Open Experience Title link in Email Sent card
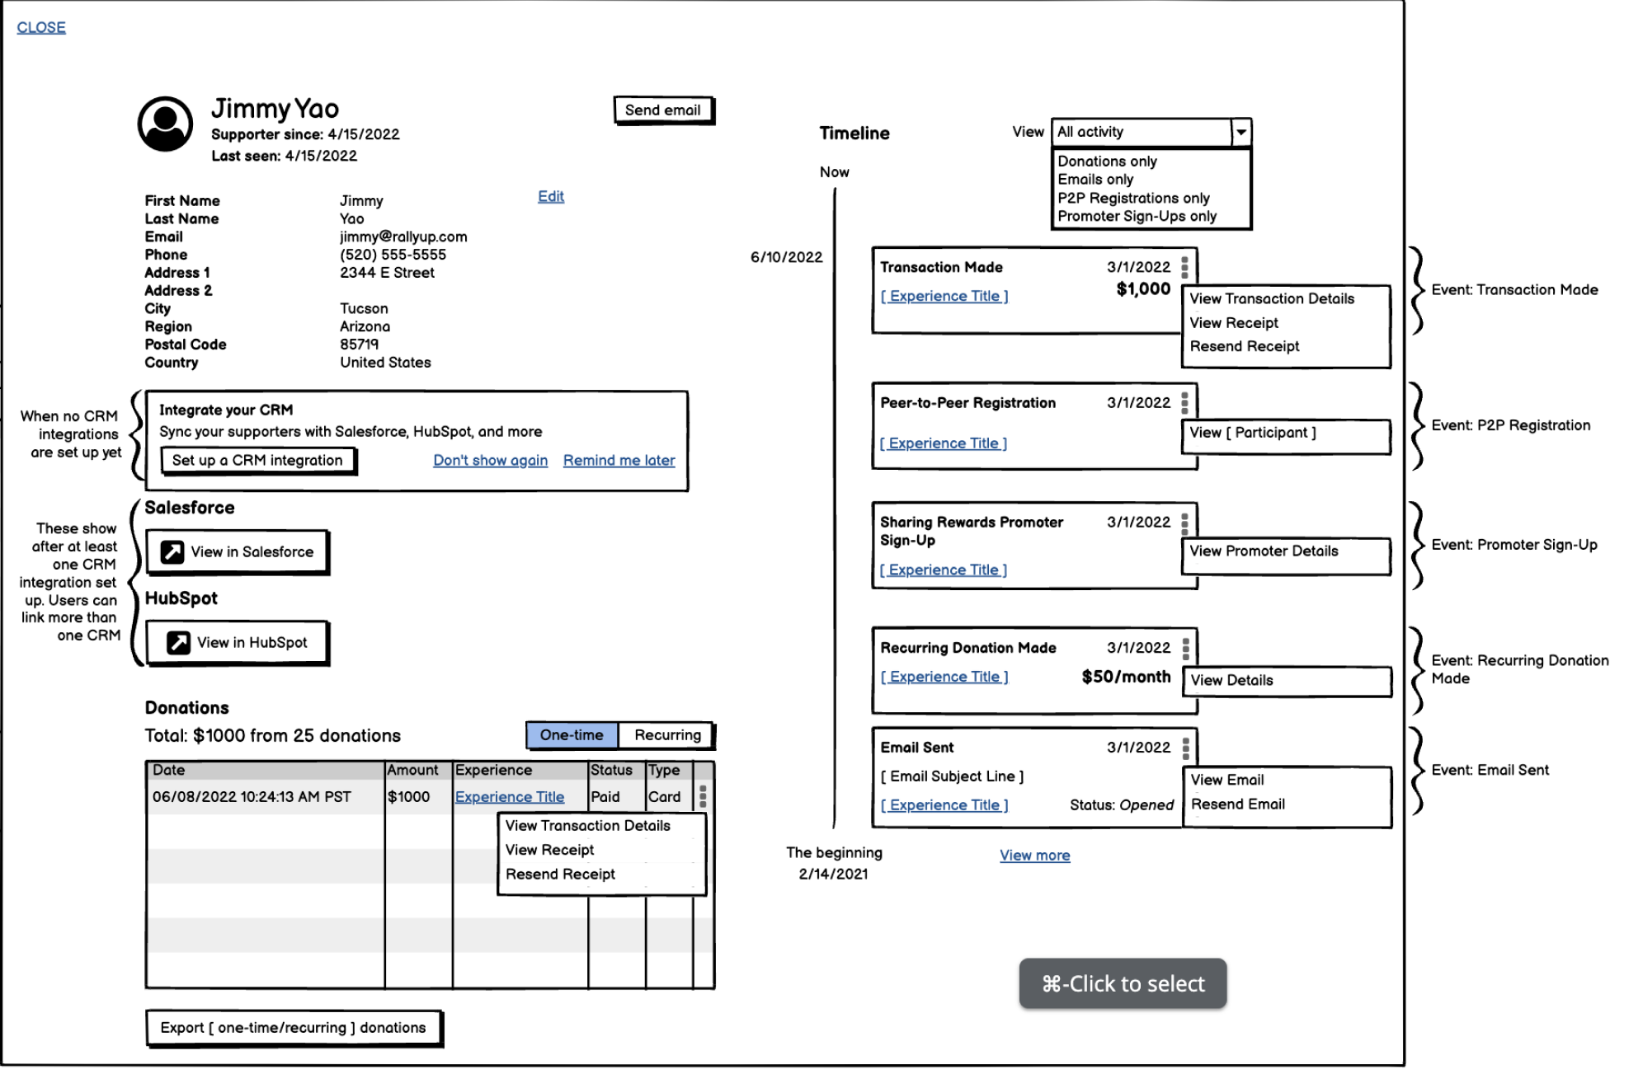The width and height of the screenshot is (1643, 1088). [x=944, y=805]
